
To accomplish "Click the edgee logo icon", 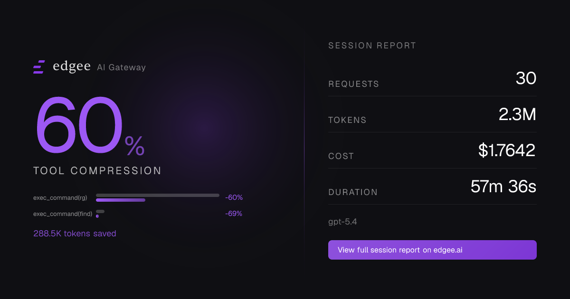I will 39,67.
